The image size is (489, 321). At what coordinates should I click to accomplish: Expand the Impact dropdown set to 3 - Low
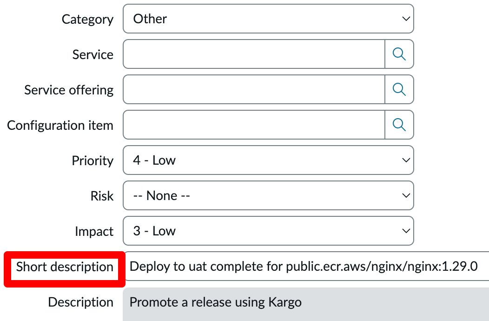[268, 231]
